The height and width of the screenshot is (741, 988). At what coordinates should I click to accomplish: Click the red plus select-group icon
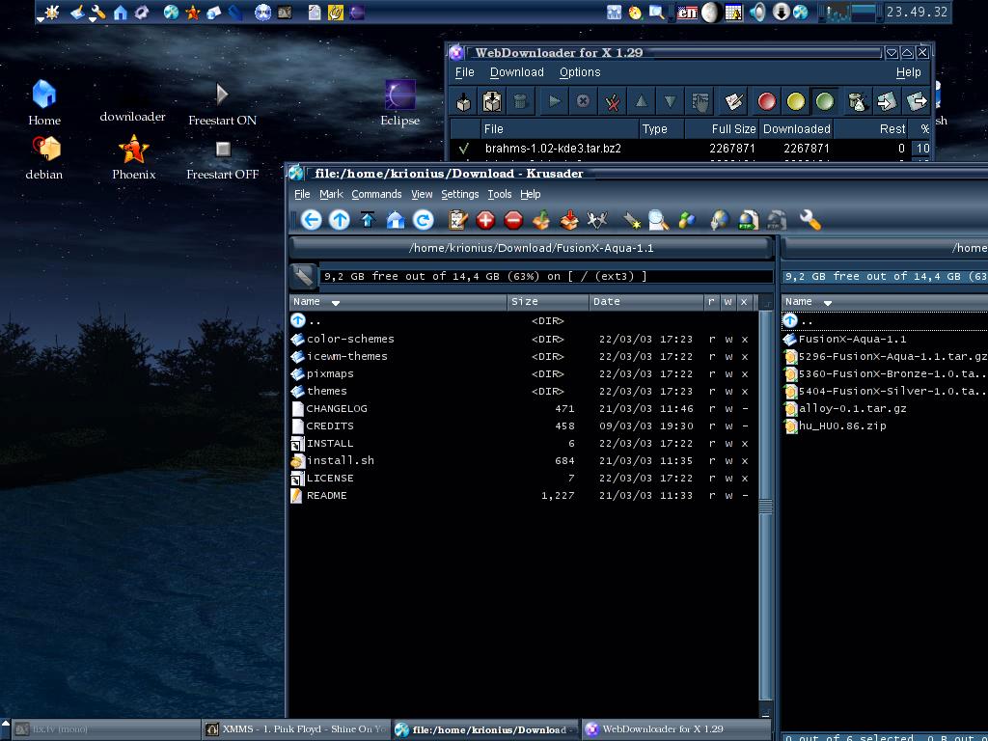pyautogui.click(x=485, y=220)
